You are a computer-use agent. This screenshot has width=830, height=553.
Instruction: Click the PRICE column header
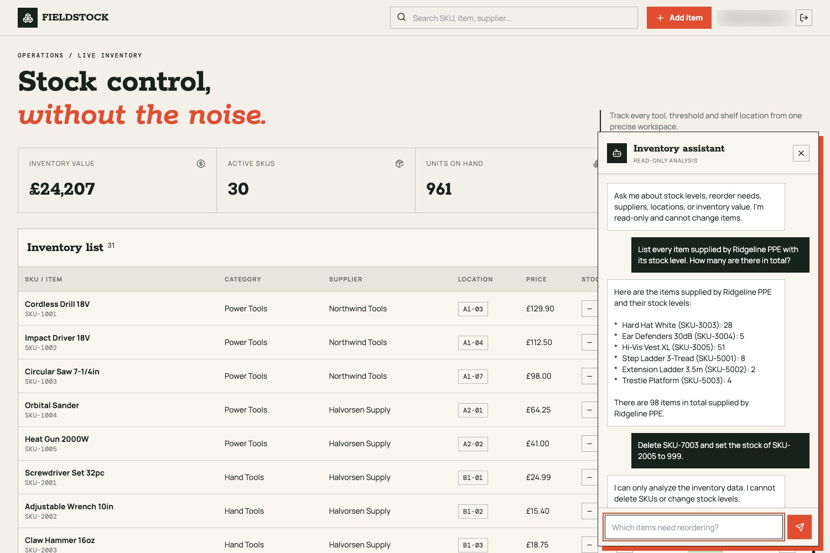point(536,279)
